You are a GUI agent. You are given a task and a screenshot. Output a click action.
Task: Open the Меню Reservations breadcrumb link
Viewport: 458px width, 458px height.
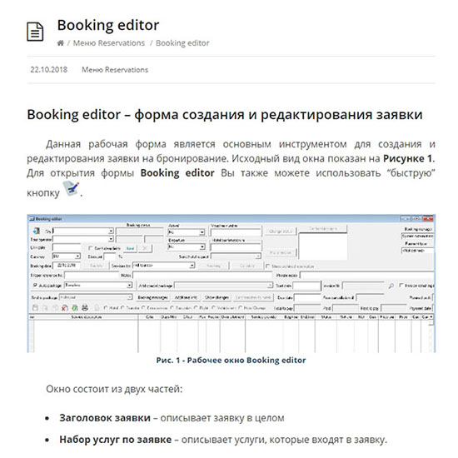[108, 43]
